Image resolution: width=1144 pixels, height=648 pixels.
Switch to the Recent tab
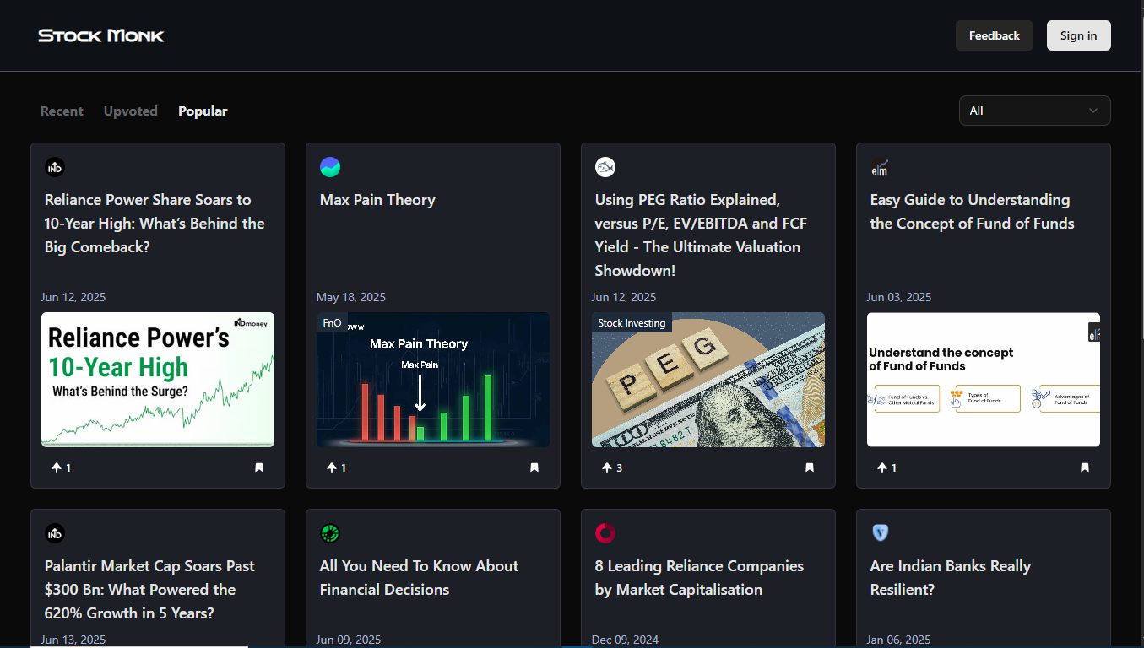[62, 111]
